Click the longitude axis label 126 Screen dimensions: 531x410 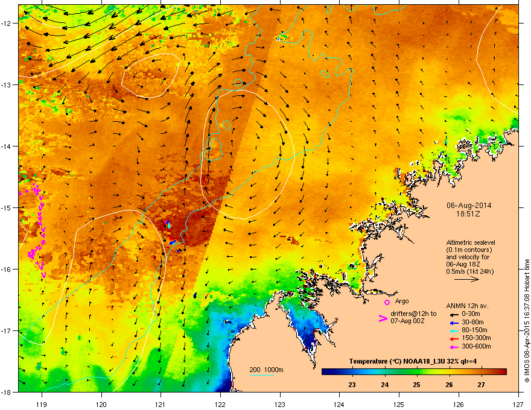pos(459,404)
